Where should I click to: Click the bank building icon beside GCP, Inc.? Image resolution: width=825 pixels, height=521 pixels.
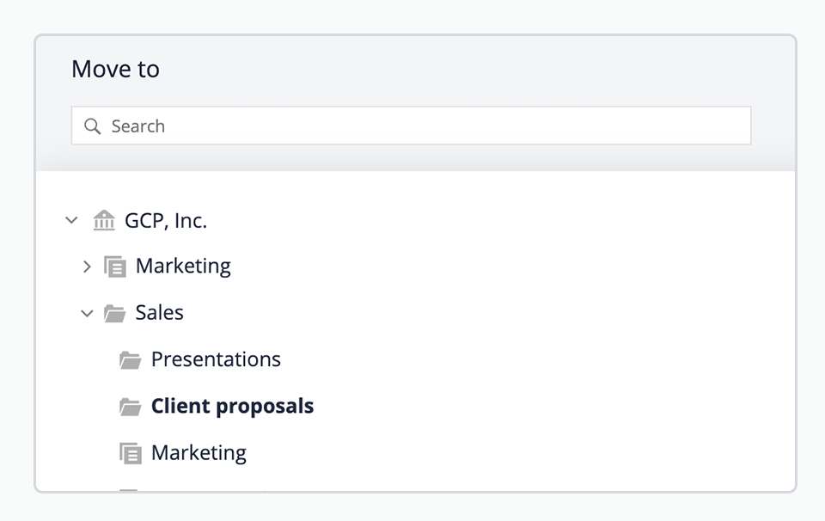[x=104, y=220]
